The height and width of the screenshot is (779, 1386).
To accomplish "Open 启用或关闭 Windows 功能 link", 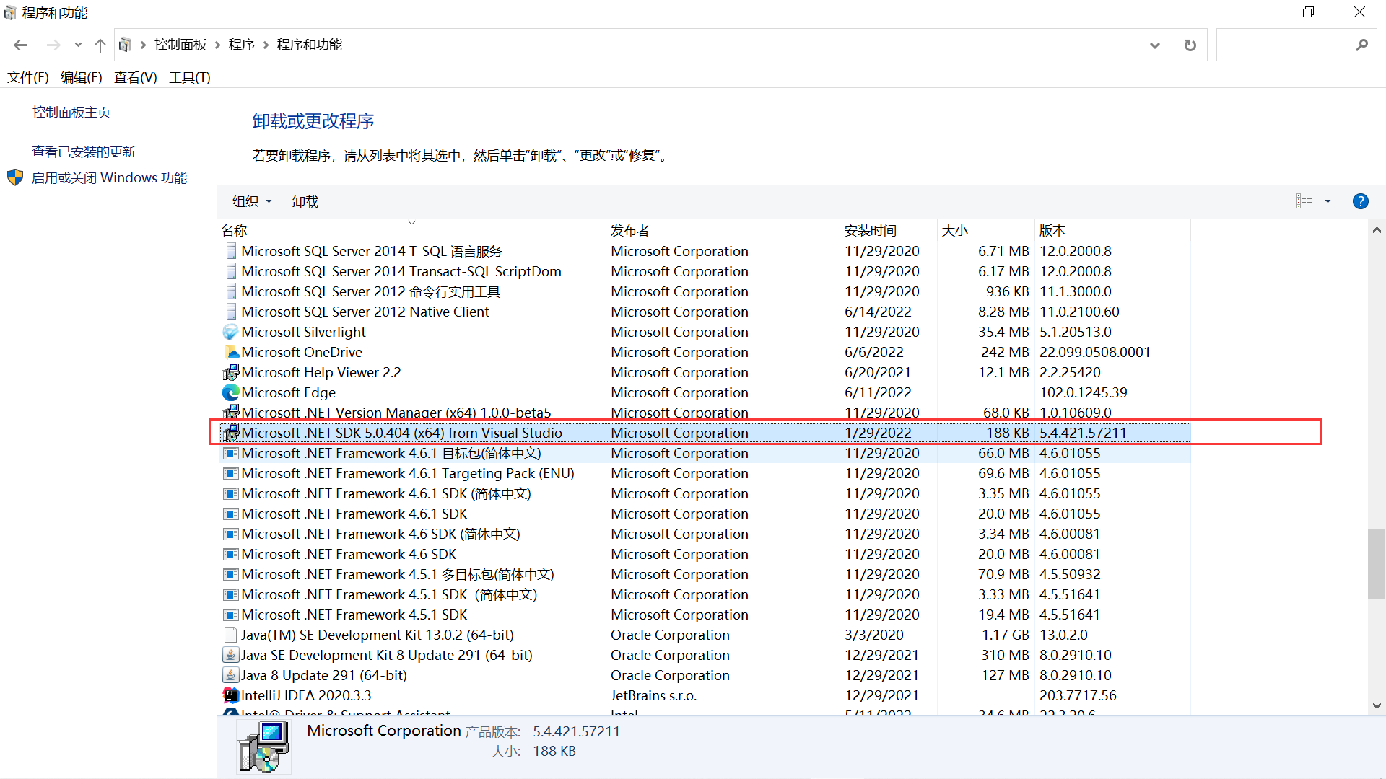I will click(109, 177).
